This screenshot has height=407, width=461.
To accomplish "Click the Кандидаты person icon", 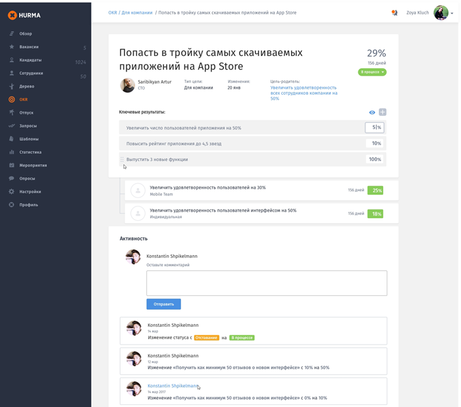I will (11, 60).
